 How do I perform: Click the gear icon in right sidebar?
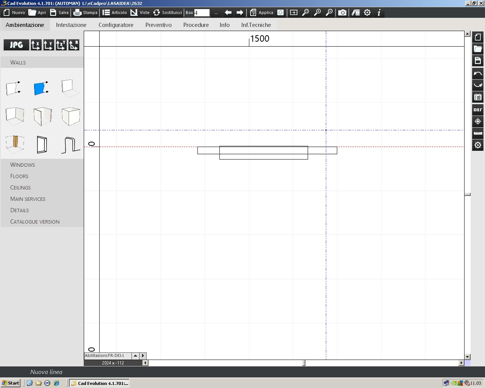pos(478,145)
